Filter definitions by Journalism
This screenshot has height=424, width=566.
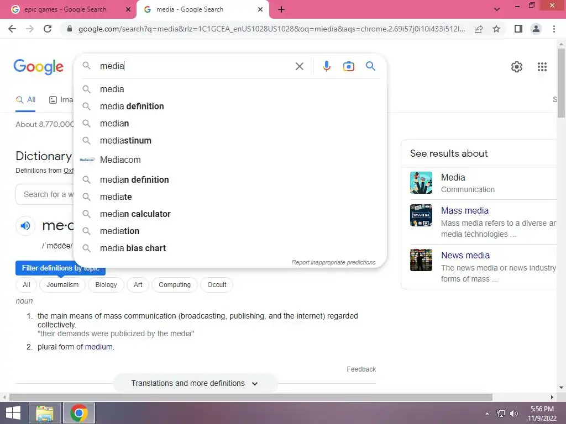(x=62, y=285)
